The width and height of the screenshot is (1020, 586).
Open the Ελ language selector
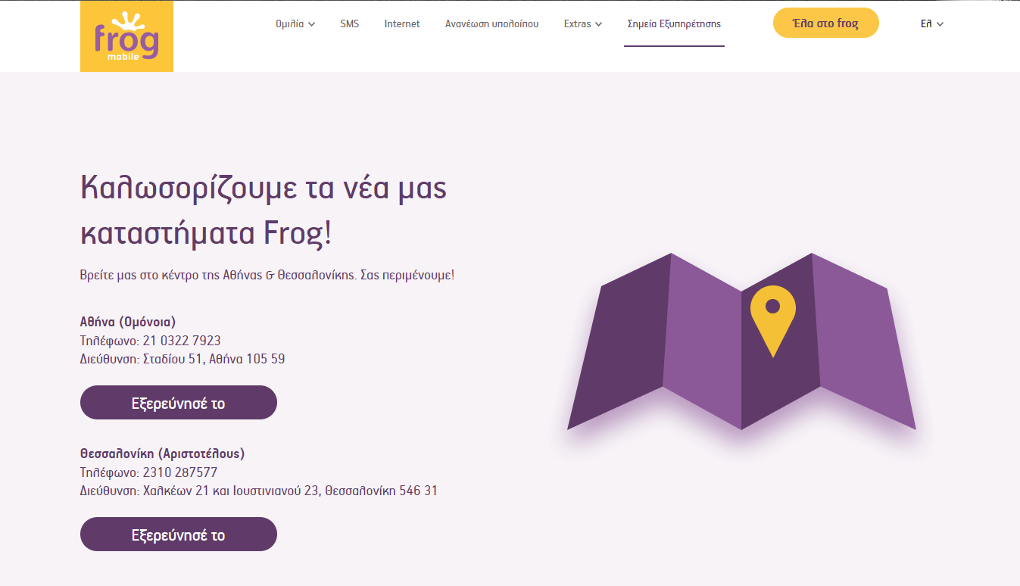931,24
